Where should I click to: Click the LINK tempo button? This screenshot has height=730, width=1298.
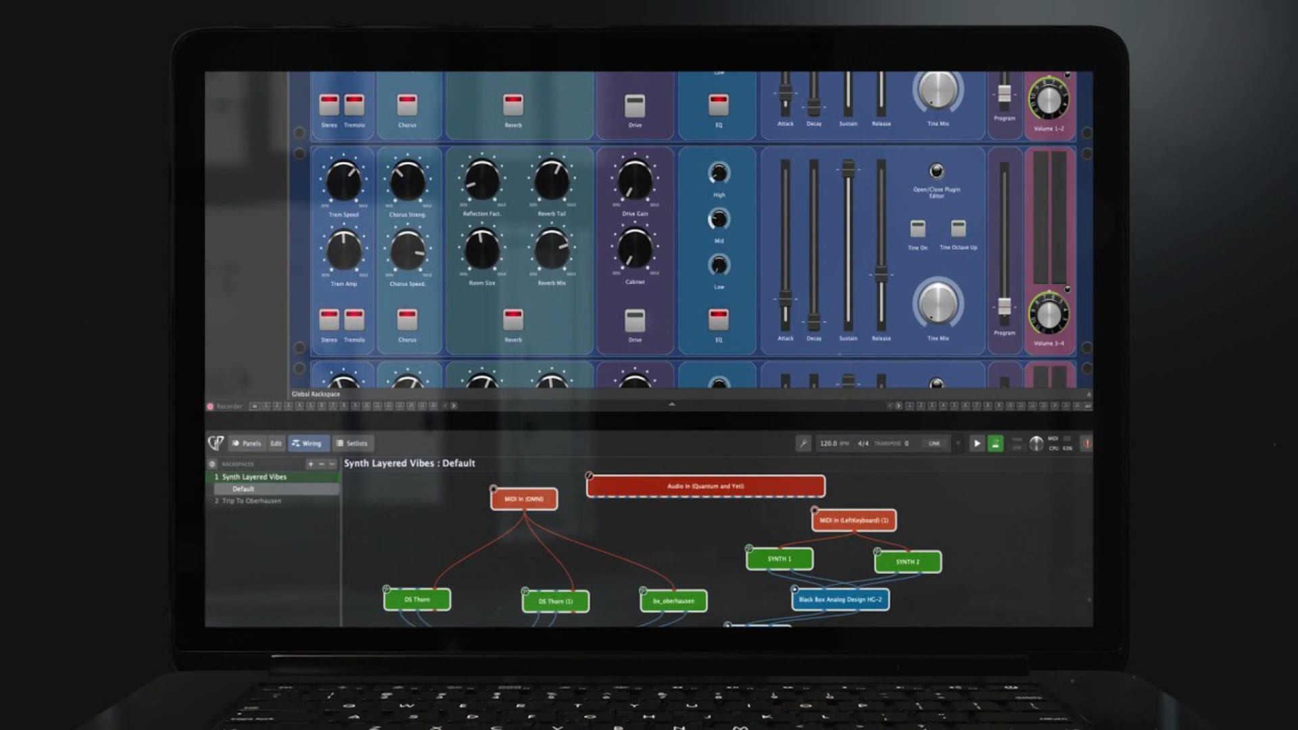pyautogui.click(x=934, y=443)
